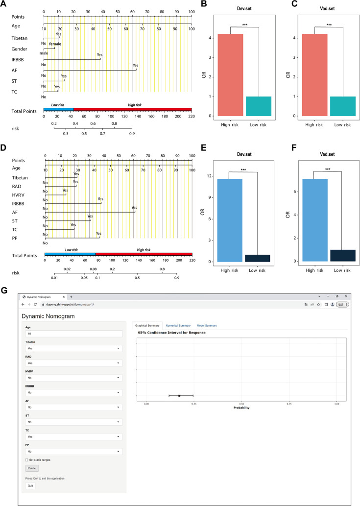
Task: Click the Dynamic Nomogram tab favicon
Action: click(24, 297)
